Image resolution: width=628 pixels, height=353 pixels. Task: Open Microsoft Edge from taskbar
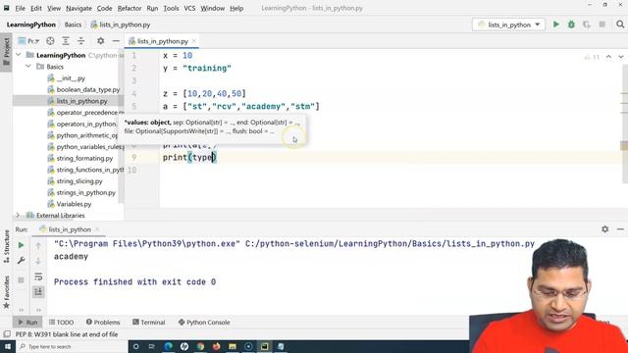click(168, 346)
